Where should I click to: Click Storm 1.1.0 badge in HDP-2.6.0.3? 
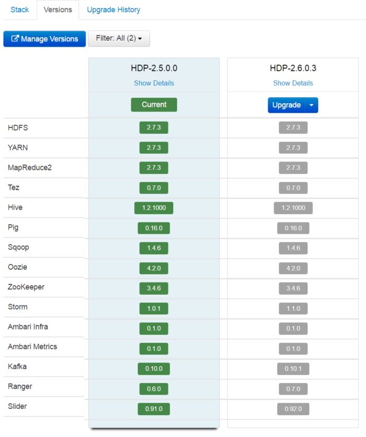pos(293,308)
